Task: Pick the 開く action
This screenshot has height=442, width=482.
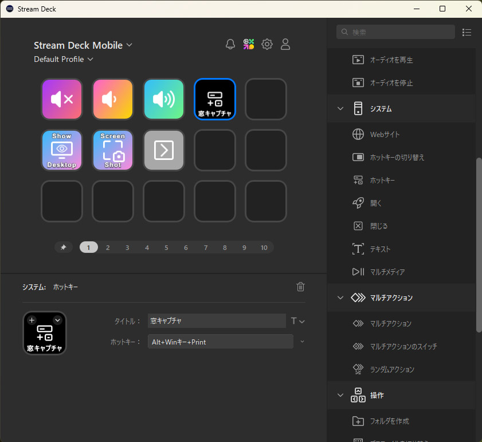Action: pyautogui.click(x=401, y=203)
